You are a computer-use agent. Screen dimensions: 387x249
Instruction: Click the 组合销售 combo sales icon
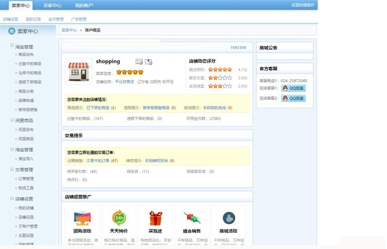pyautogui.click(x=192, y=218)
